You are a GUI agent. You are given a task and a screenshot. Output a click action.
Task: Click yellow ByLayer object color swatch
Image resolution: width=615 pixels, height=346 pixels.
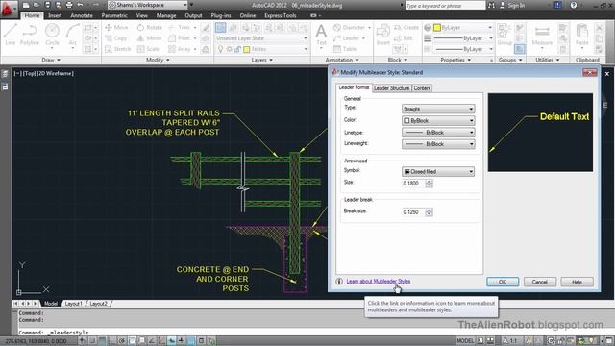tap(437, 28)
